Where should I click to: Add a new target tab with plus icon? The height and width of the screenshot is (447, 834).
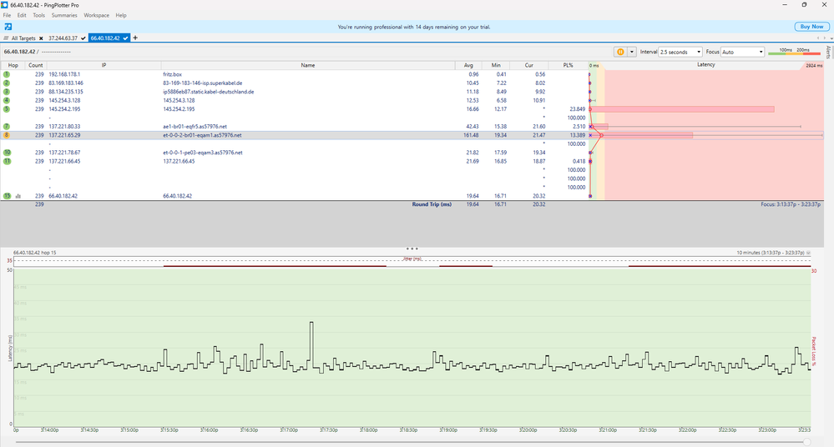(135, 38)
